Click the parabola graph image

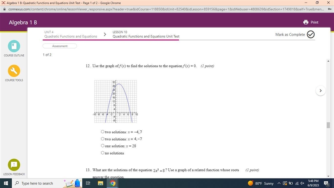116,102
